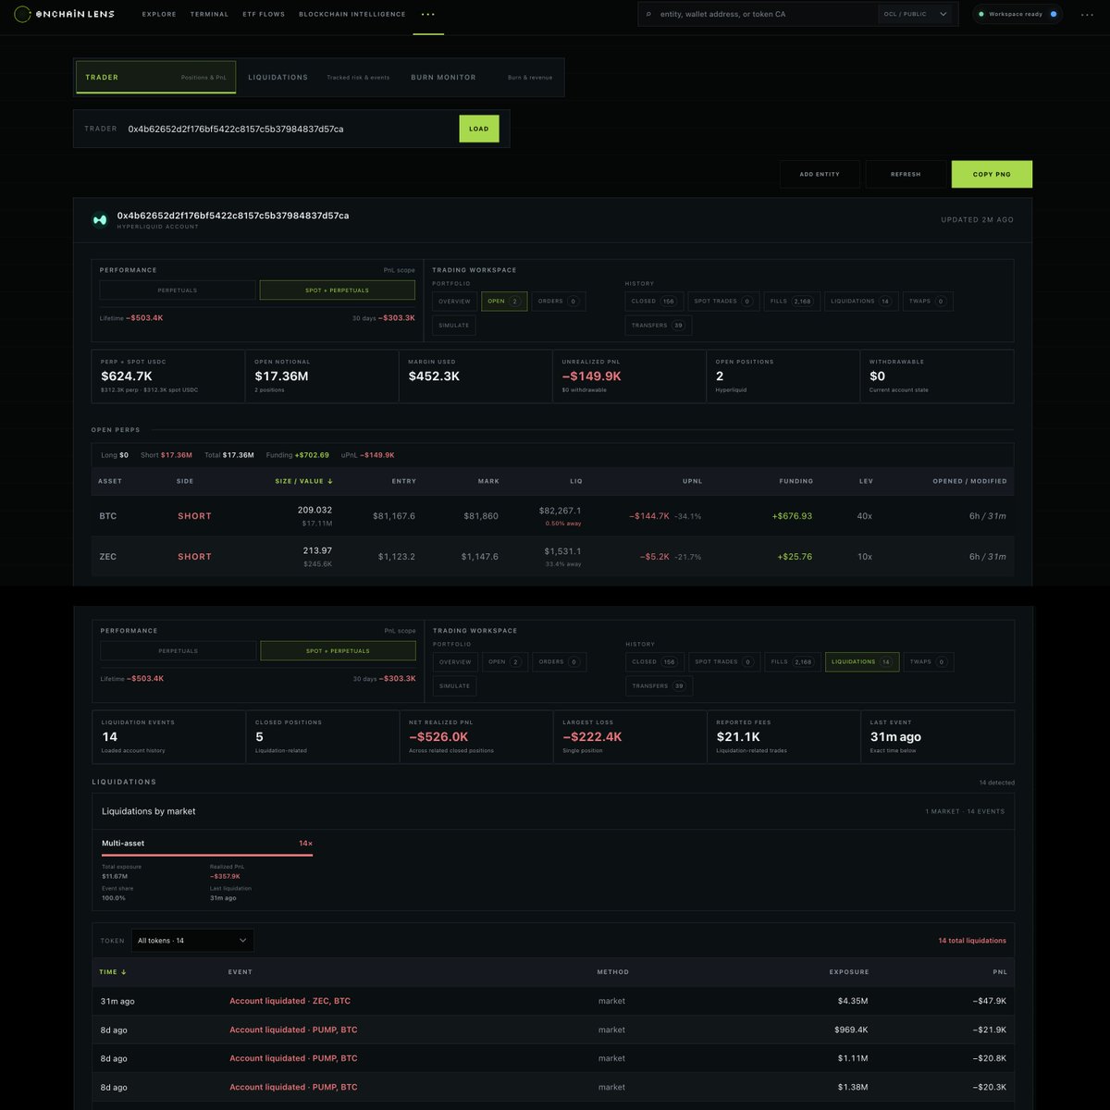Click the Funding column header in Open Perps

tap(795, 481)
